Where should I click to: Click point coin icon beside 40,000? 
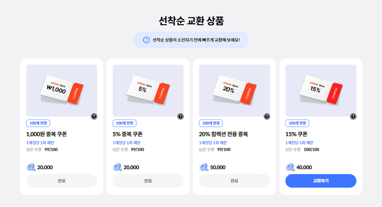[x=290, y=167]
